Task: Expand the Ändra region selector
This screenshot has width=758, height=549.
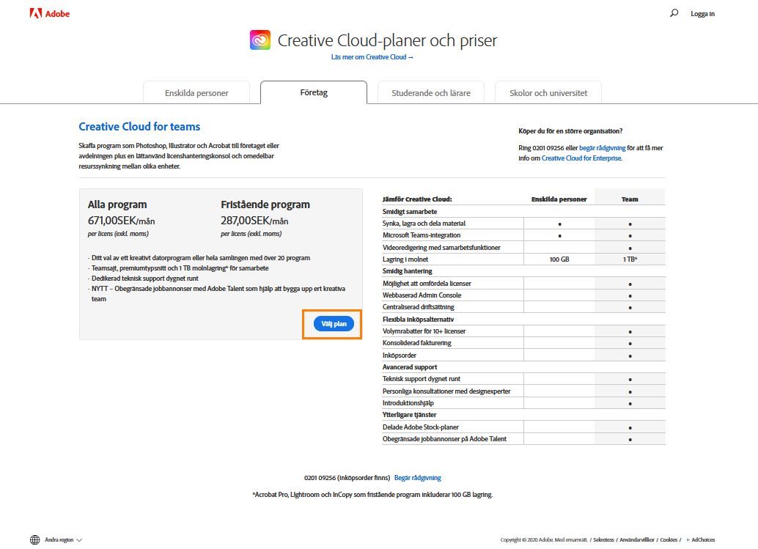Action: click(x=63, y=539)
